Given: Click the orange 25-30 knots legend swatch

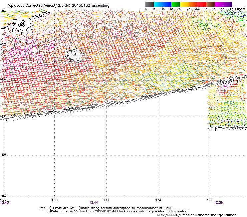Looking at the screenshot, I should click(193, 4).
